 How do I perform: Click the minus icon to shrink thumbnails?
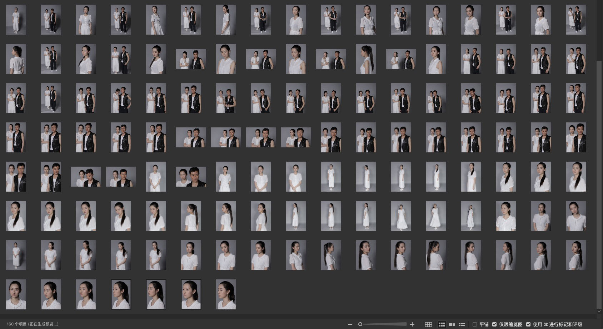(350, 324)
